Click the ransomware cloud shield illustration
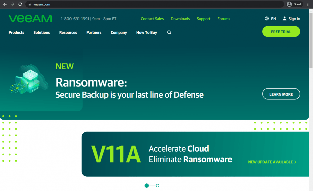This screenshot has height=191, width=313. click(x=29, y=79)
